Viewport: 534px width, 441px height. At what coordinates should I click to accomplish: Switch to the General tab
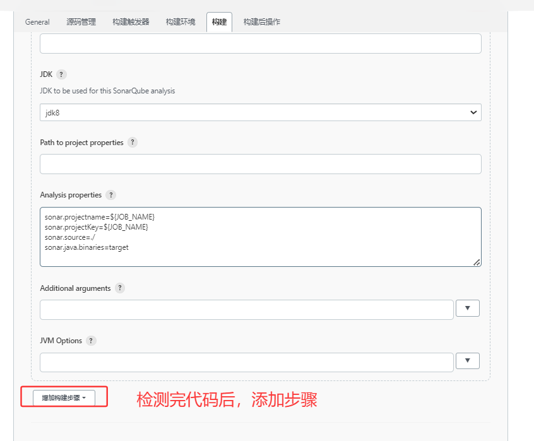click(x=37, y=22)
